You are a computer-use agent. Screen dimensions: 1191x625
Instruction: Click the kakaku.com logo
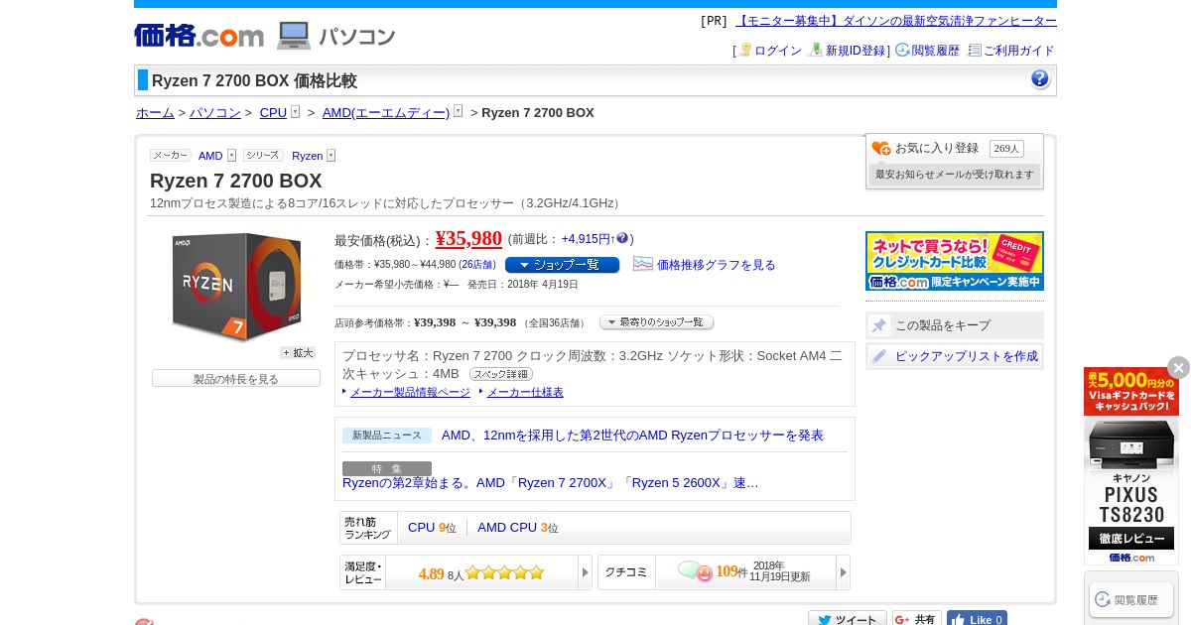[x=198, y=36]
